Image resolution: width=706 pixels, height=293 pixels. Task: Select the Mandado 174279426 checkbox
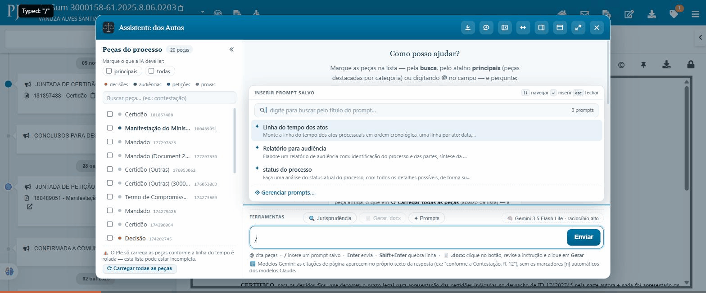click(109, 210)
